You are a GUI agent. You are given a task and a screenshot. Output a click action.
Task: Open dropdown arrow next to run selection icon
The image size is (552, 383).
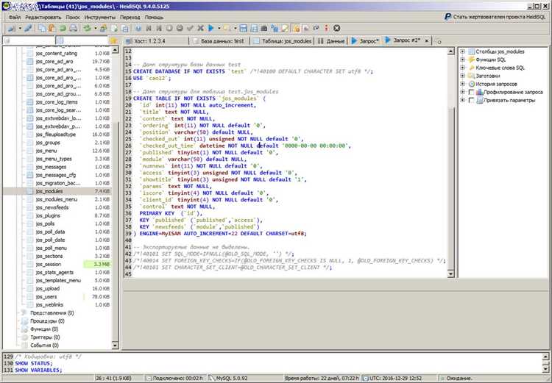click(x=235, y=29)
